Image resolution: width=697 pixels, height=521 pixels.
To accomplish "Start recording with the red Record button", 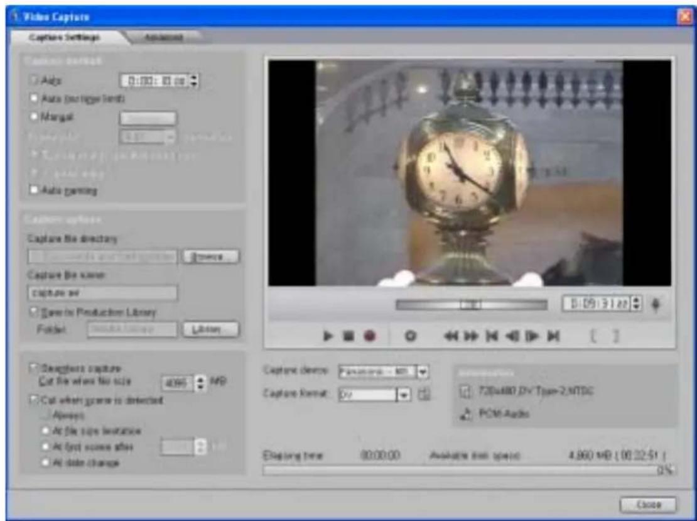I will (x=369, y=336).
